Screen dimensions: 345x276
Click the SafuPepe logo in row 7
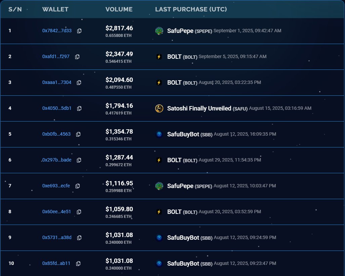[159, 186]
